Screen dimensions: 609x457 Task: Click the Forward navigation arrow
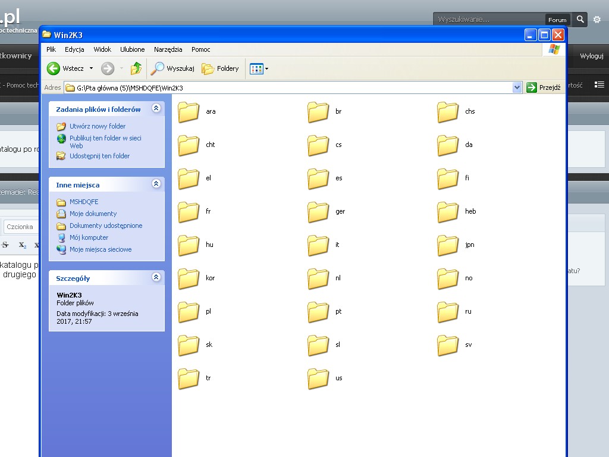click(108, 68)
